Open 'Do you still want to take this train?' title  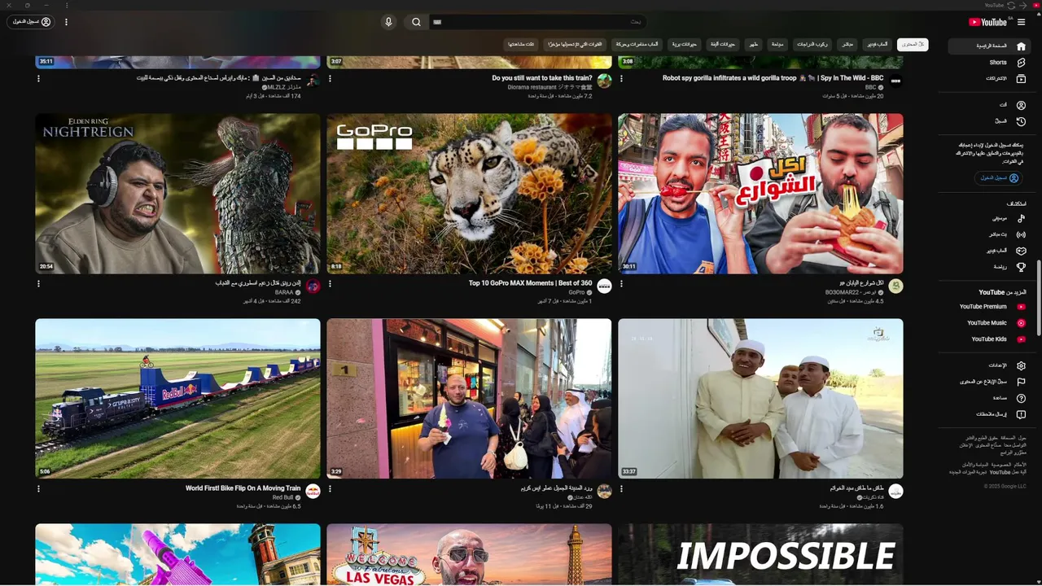point(542,78)
